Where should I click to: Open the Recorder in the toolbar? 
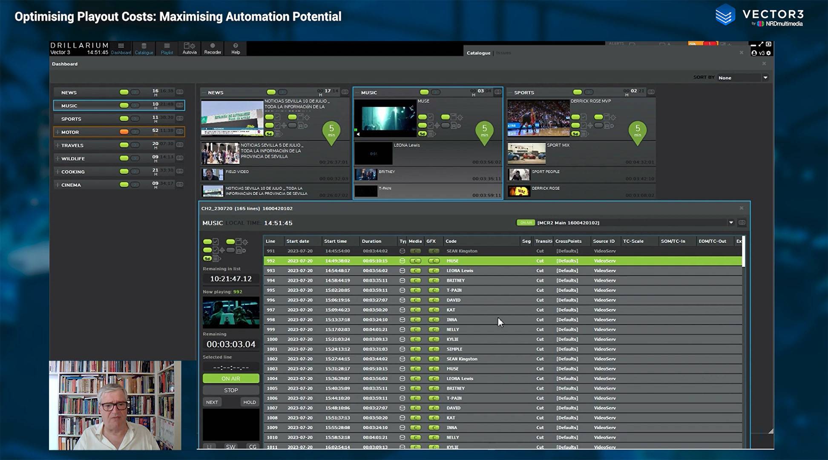213,49
